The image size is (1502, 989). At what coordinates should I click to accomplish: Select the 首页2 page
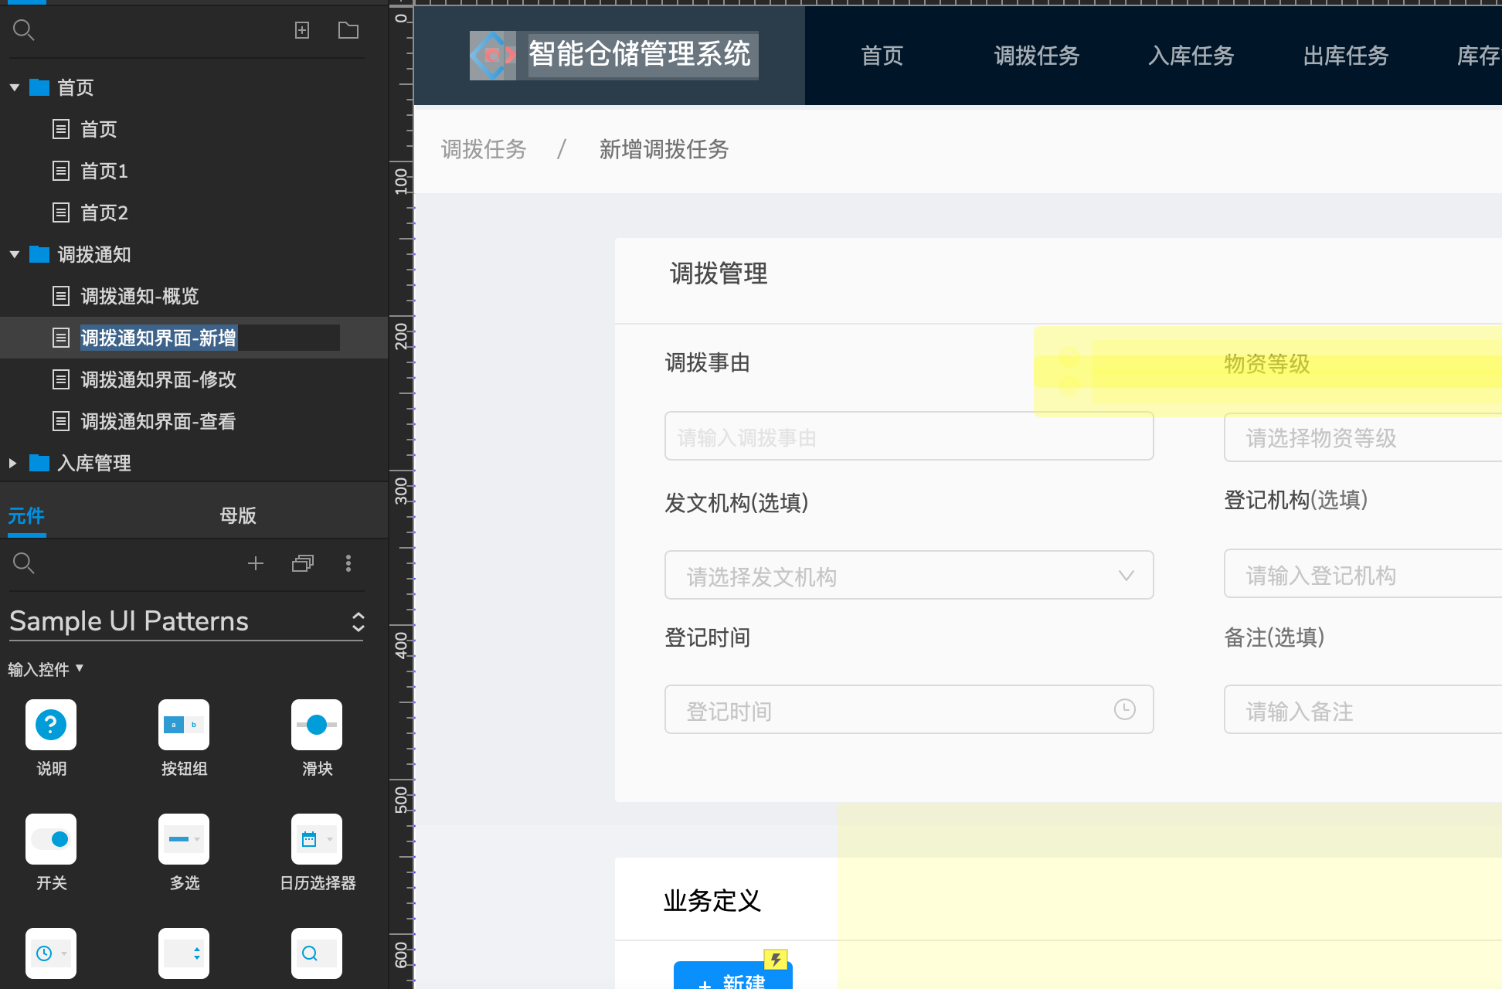point(104,212)
